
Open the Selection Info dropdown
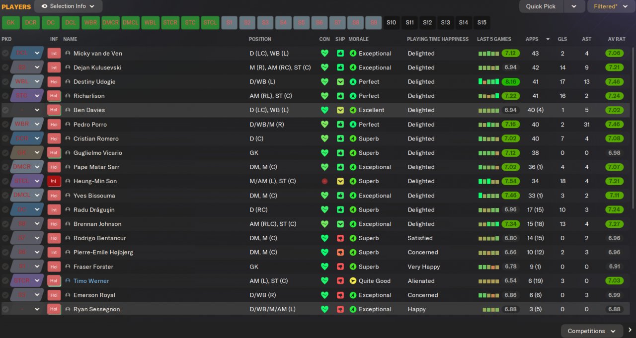pos(69,6)
